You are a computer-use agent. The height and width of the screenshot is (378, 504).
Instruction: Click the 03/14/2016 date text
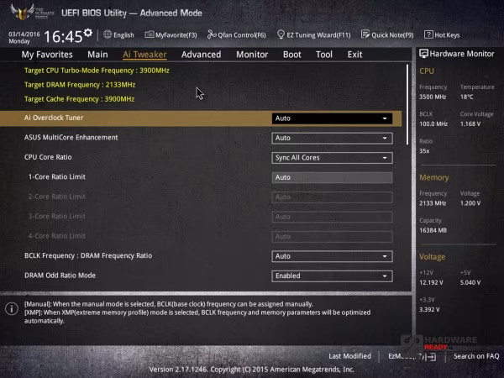tap(24, 34)
